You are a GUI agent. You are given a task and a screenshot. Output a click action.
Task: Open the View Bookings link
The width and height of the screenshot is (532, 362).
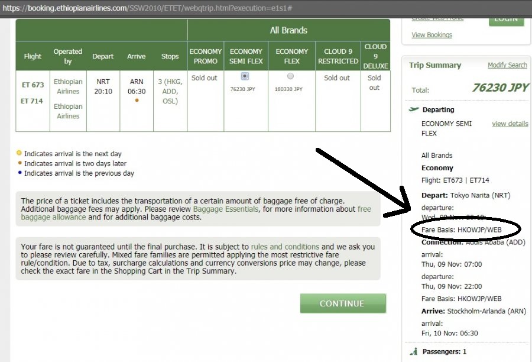432,35
